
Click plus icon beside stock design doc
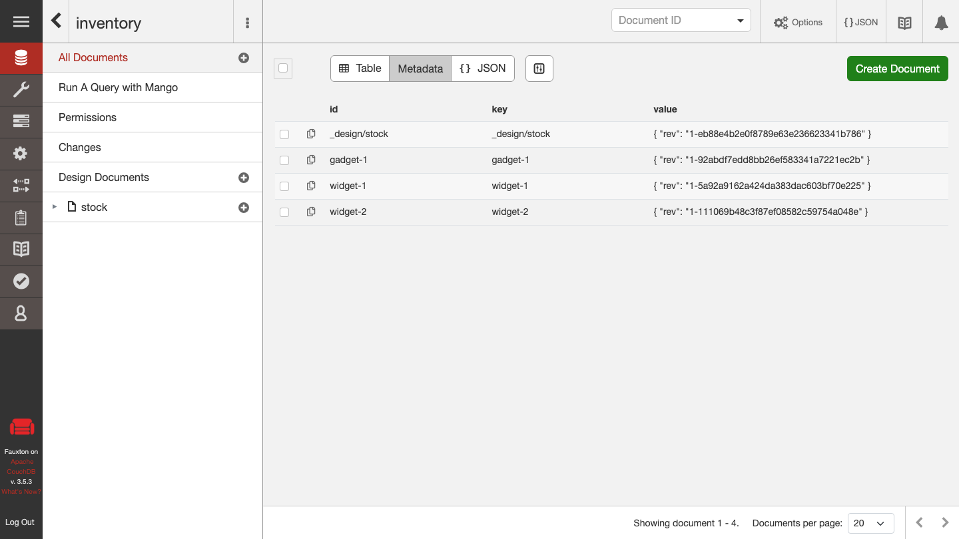244,208
